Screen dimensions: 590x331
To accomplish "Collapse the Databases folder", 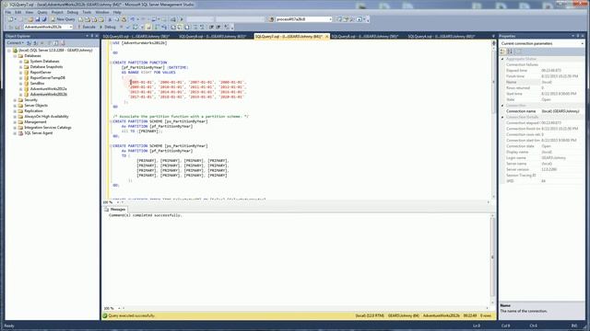I will 15,56.
